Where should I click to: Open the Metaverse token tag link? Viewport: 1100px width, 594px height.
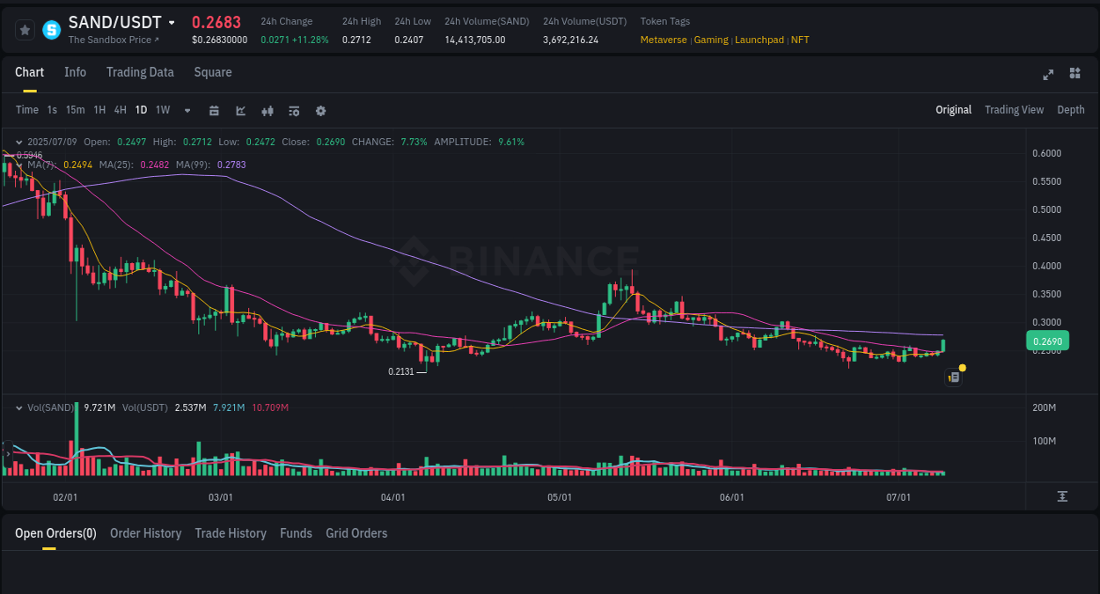[664, 40]
